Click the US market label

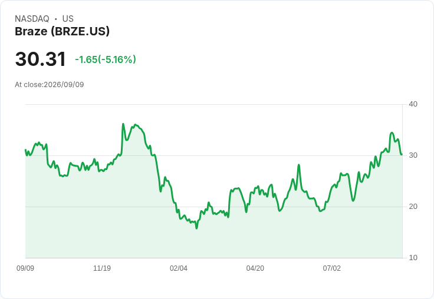[68, 19]
